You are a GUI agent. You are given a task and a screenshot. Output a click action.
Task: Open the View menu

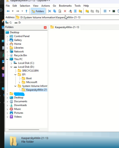[36, 6]
